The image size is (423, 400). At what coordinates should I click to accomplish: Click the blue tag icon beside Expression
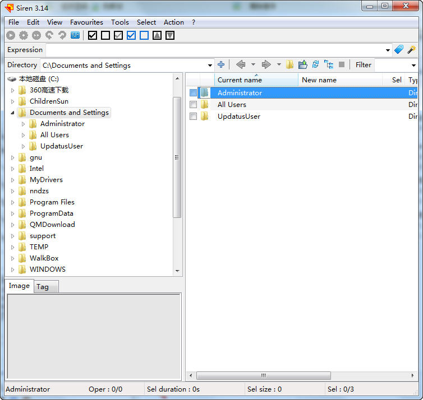coord(399,50)
